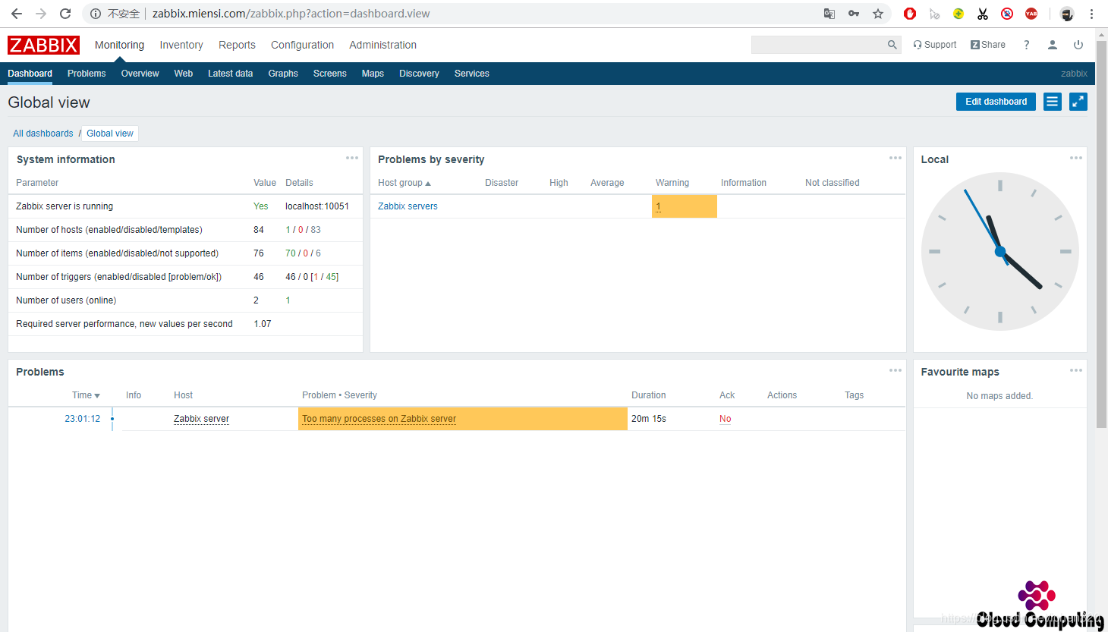1108x632 pixels.
Task: Click the browser profile avatar
Action: click(1067, 14)
